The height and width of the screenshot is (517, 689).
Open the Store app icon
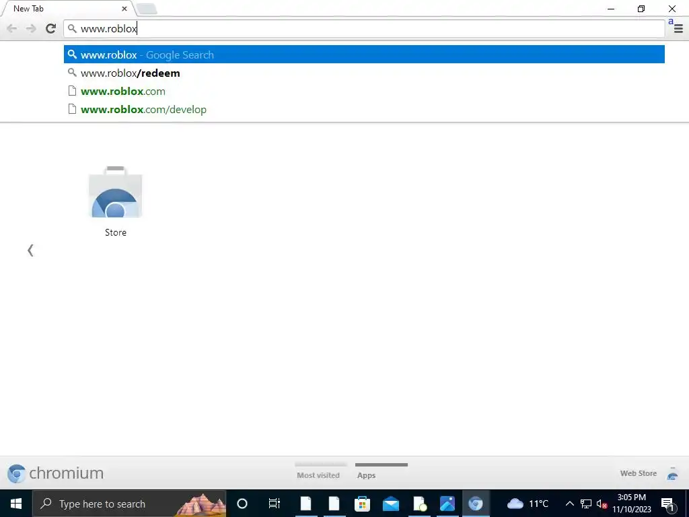[116, 201]
